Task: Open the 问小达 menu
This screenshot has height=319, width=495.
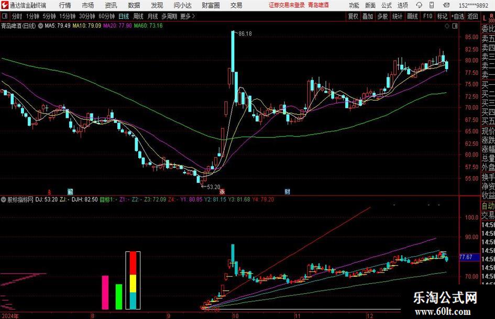Action: point(182,5)
